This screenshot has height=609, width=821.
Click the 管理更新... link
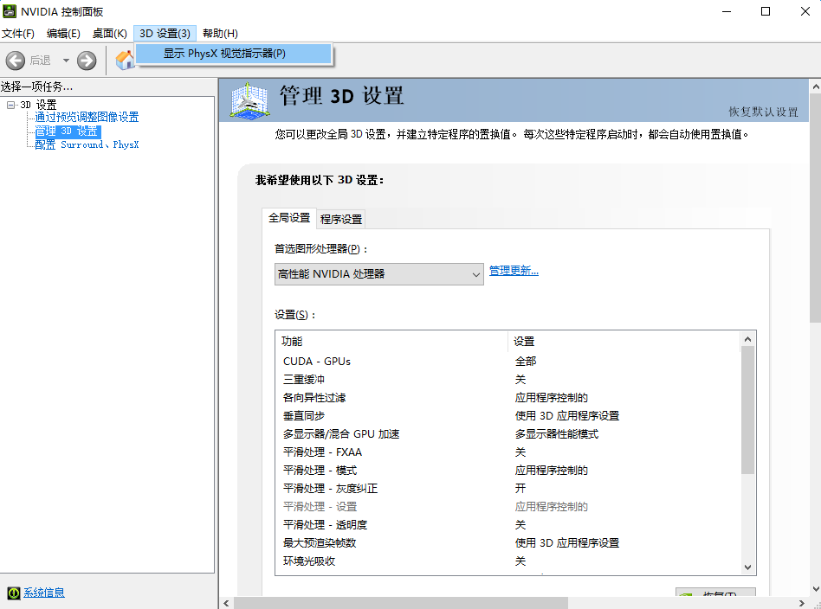coord(514,271)
